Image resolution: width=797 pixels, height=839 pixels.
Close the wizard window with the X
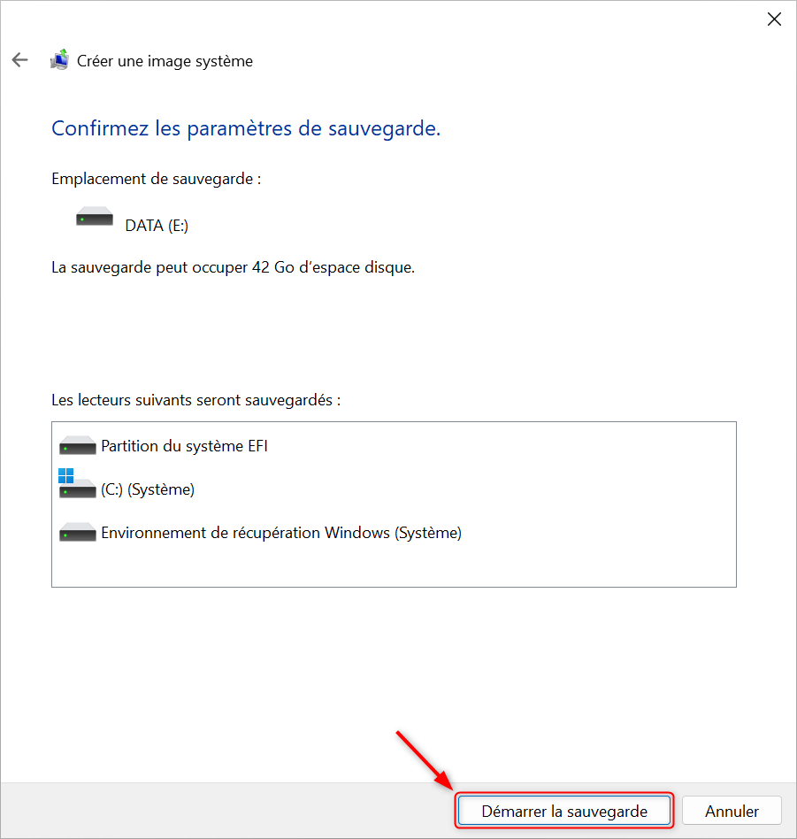point(774,19)
